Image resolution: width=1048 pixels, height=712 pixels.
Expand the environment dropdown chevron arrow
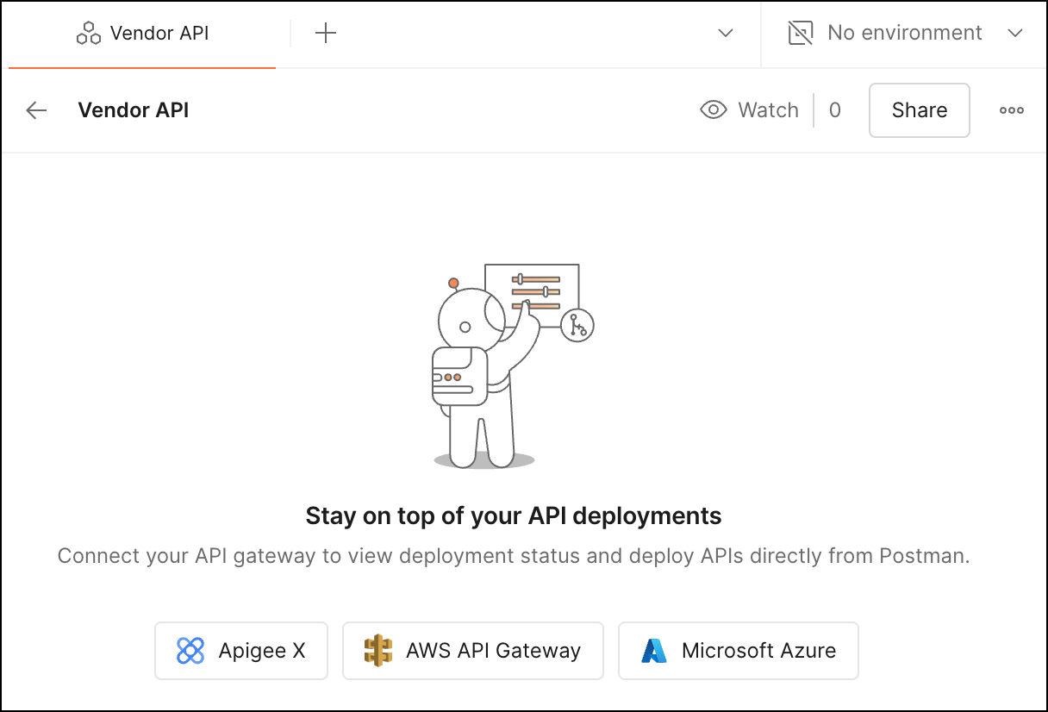[x=1015, y=34]
